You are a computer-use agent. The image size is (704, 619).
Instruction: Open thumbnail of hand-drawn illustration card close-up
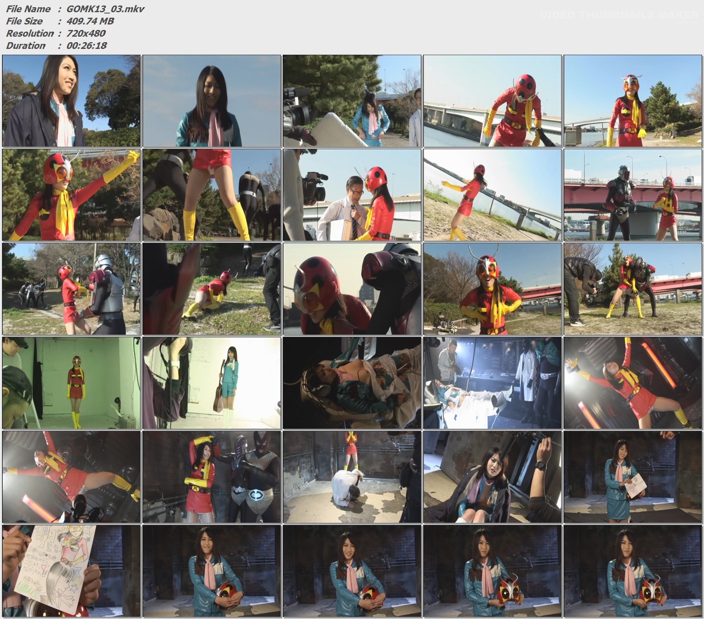(x=71, y=571)
